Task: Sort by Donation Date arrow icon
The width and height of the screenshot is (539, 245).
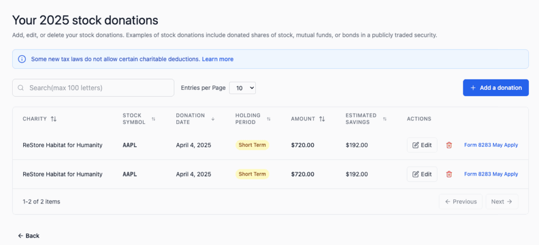Action: pyautogui.click(x=213, y=119)
